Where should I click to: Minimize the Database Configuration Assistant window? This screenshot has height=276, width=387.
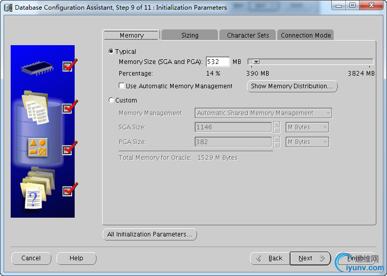coord(339,6)
